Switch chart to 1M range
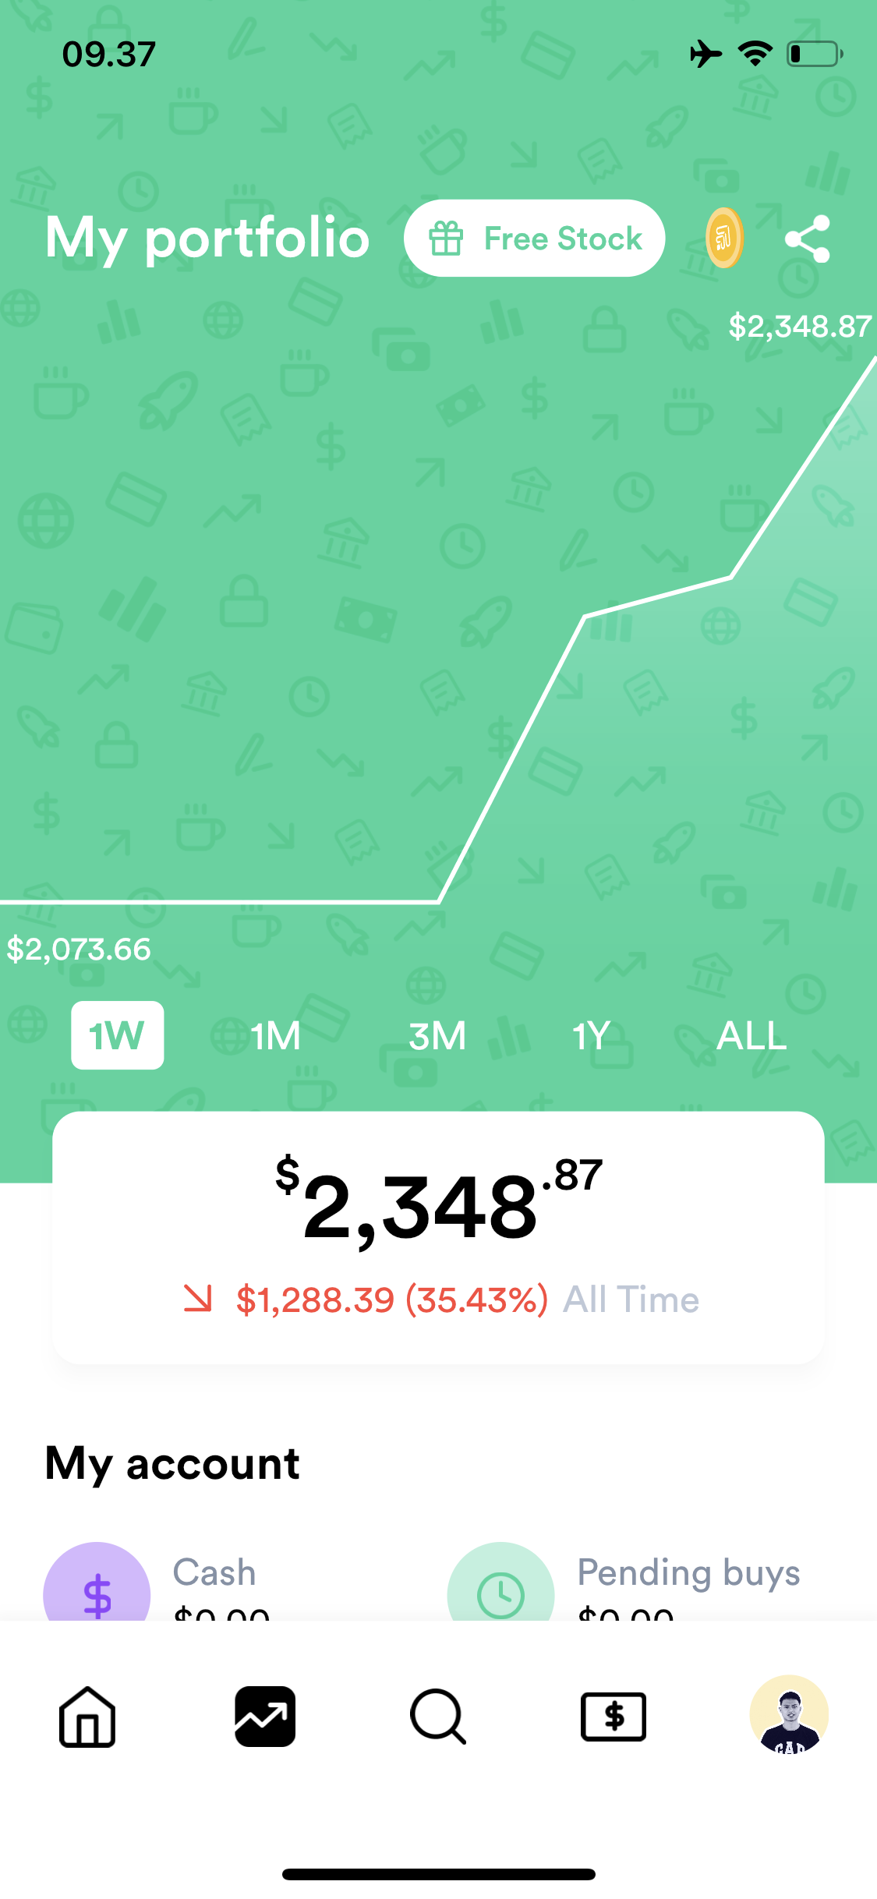877x1899 pixels. [275, 1036]
